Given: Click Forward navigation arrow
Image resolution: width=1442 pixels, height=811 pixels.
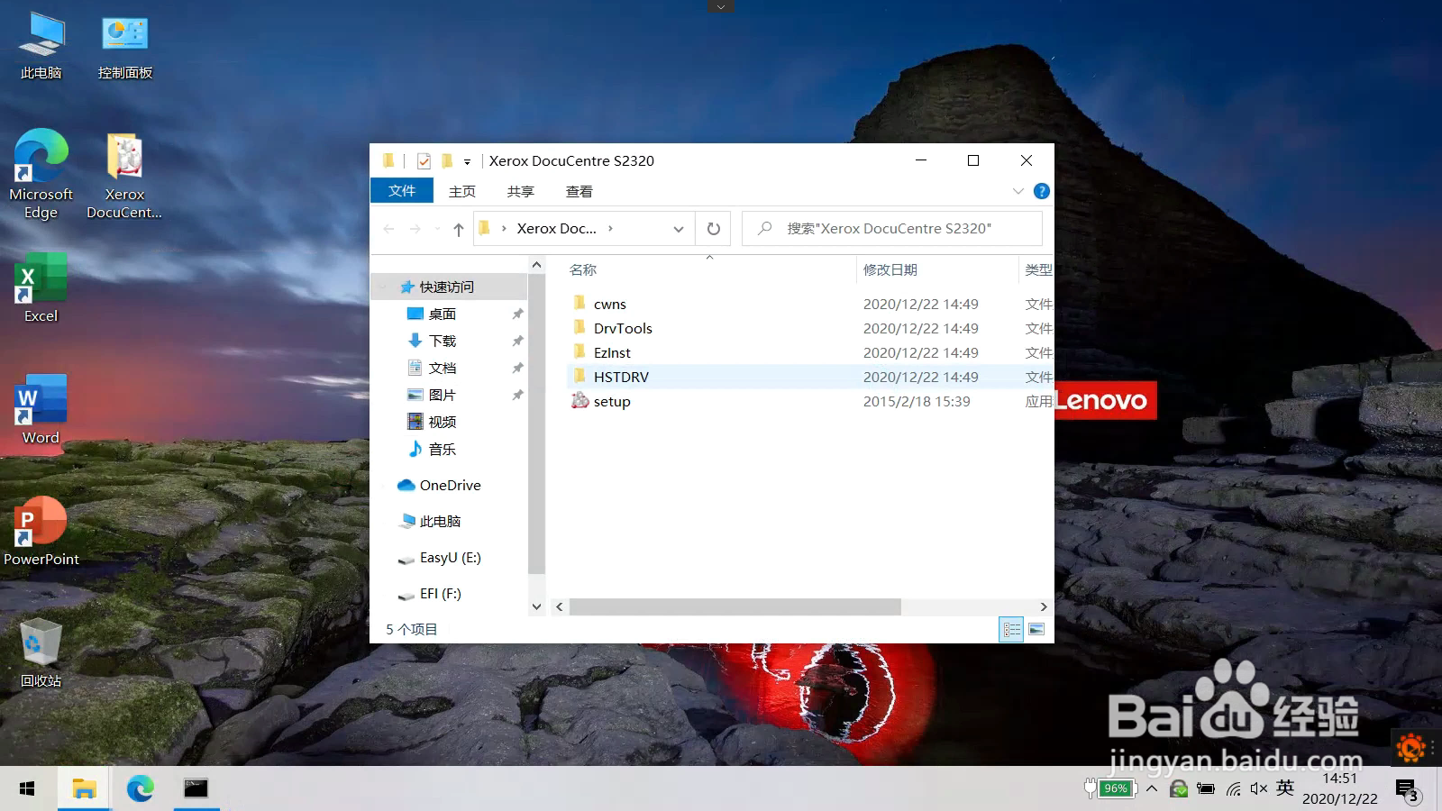Looking at the screenshot, I should point(415,229).
